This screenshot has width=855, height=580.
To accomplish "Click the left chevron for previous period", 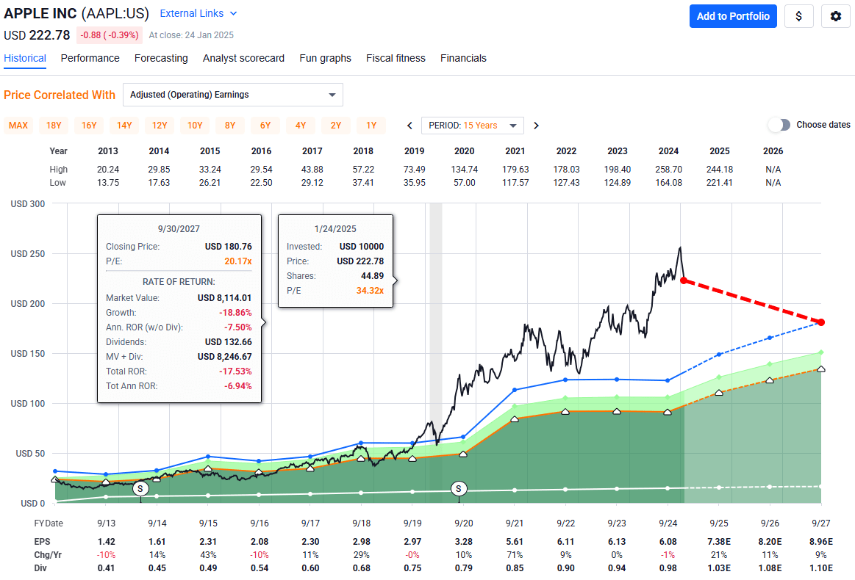I will click(409, 125).
